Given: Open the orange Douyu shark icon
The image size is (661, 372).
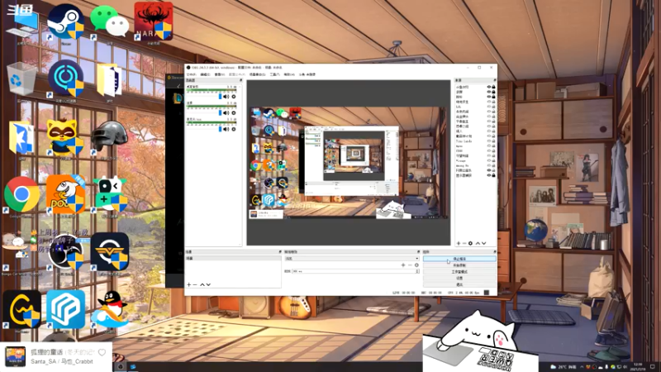Looking at the screenshot, I should 66,195.
